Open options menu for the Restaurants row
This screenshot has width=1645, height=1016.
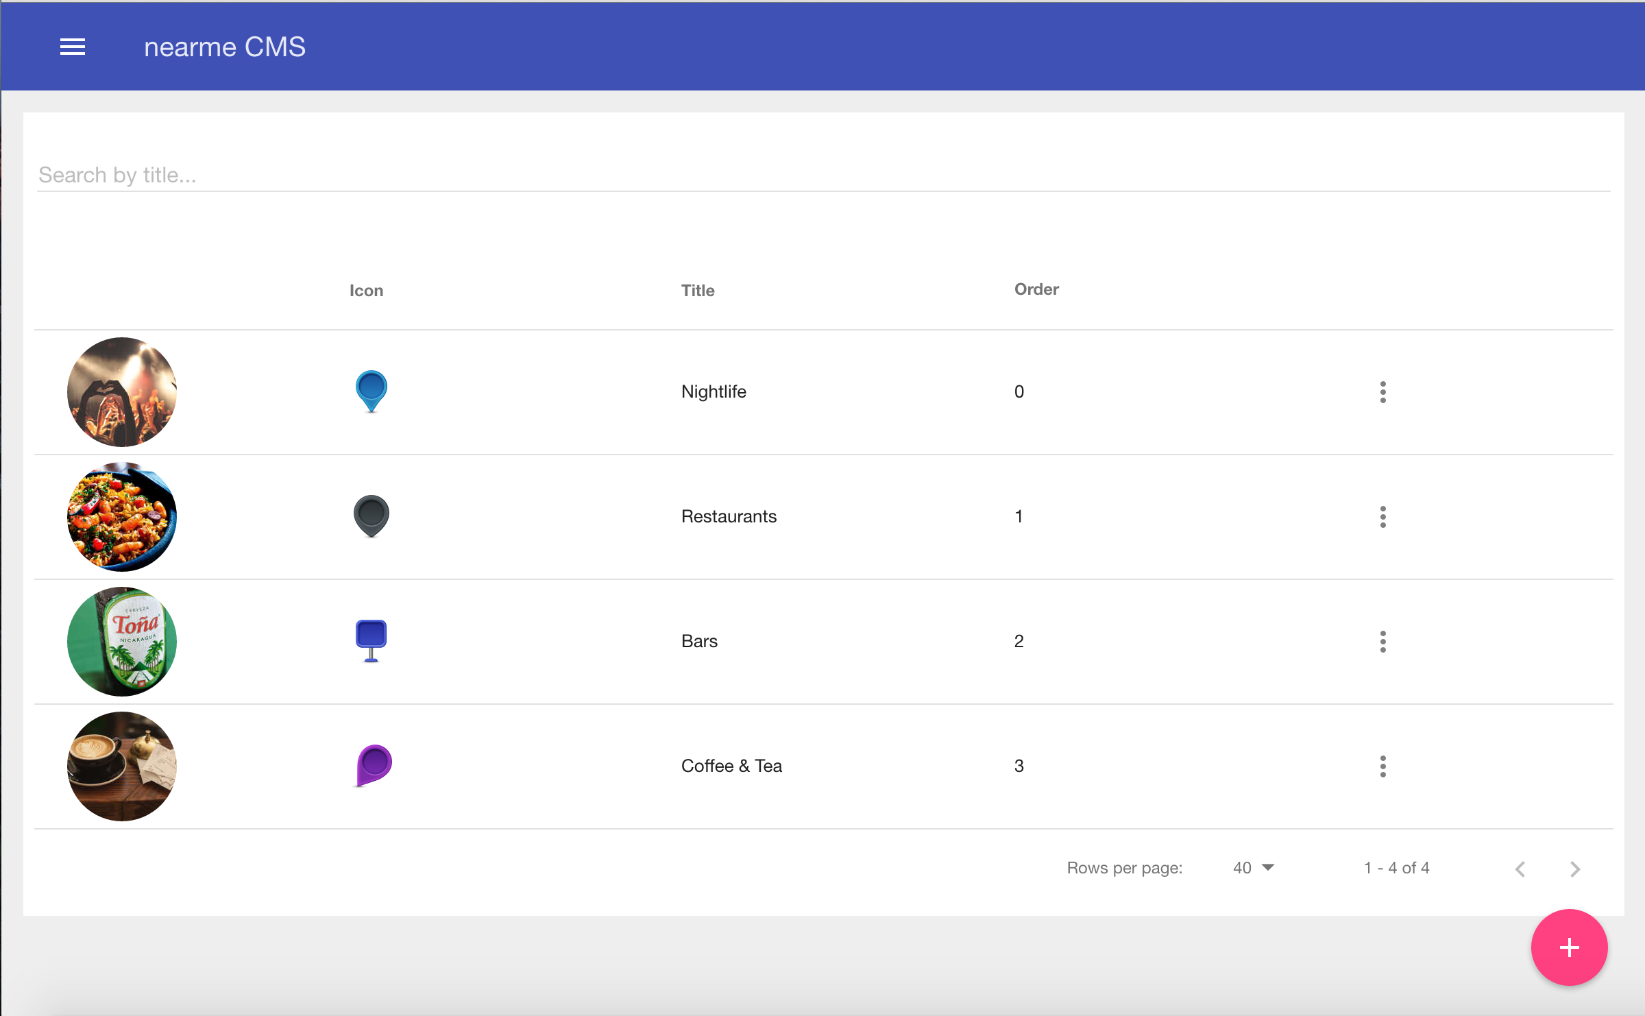(1382, 516)
